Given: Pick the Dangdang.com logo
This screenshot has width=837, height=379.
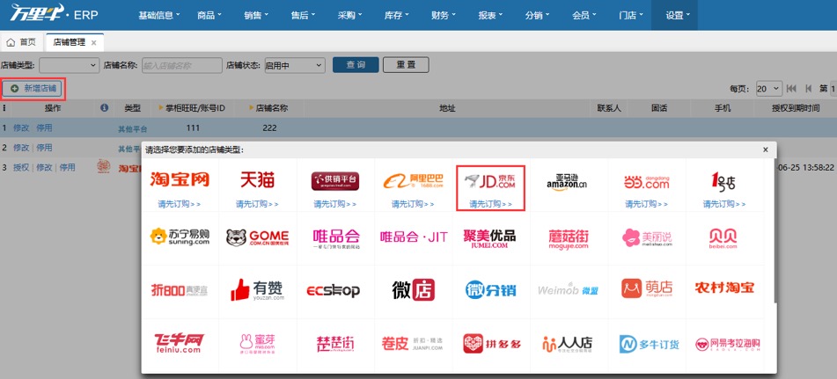Looking at the screenshot, I should pos(646,182).
